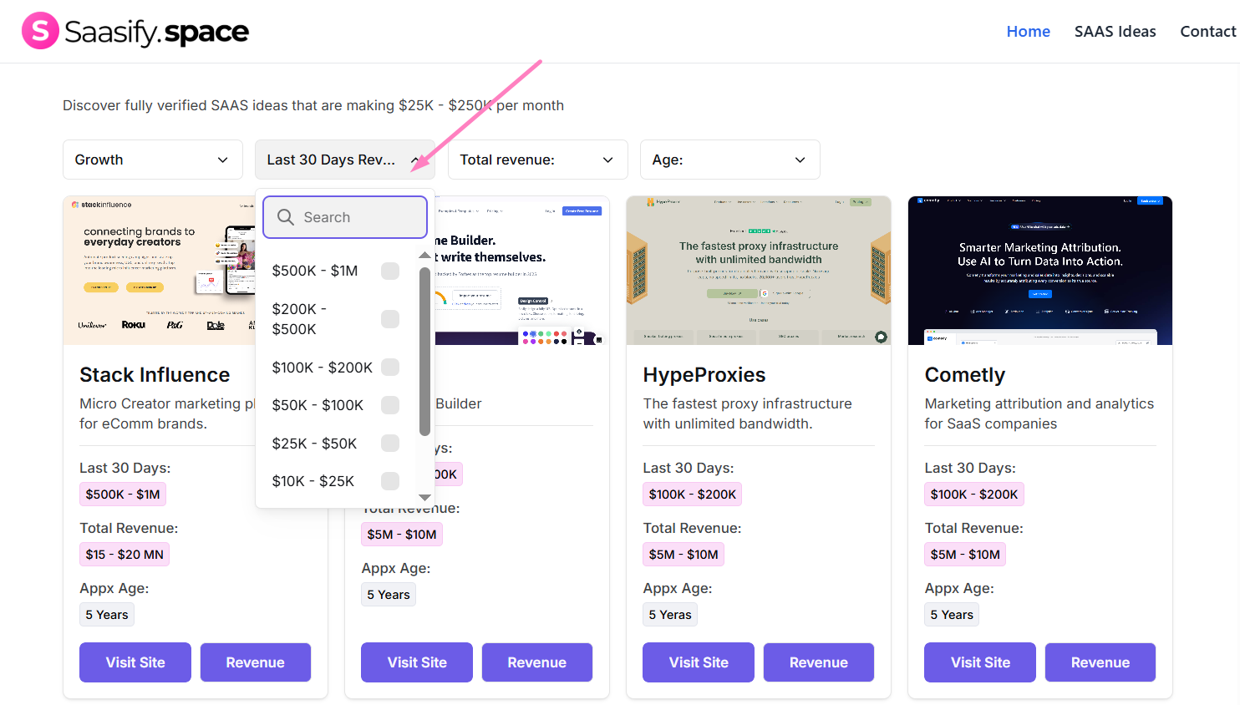This screenshot has width=1240, height=705.
Task: Open the Growth dropdown
Action: tap(152, 159)
